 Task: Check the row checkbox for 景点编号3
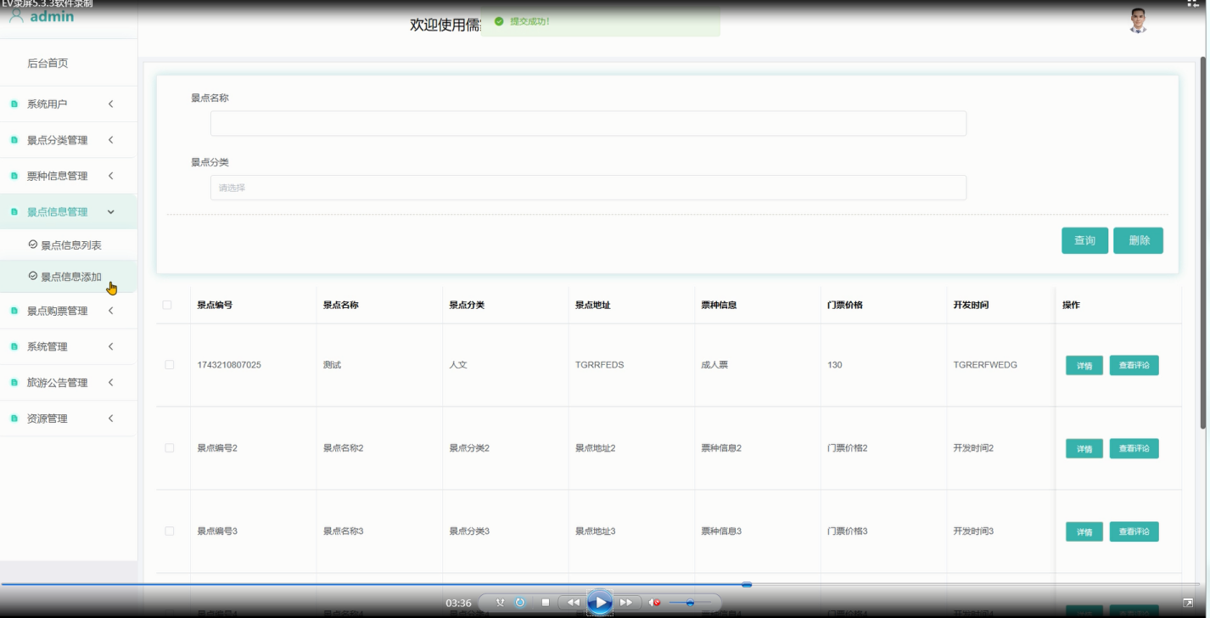169,531
